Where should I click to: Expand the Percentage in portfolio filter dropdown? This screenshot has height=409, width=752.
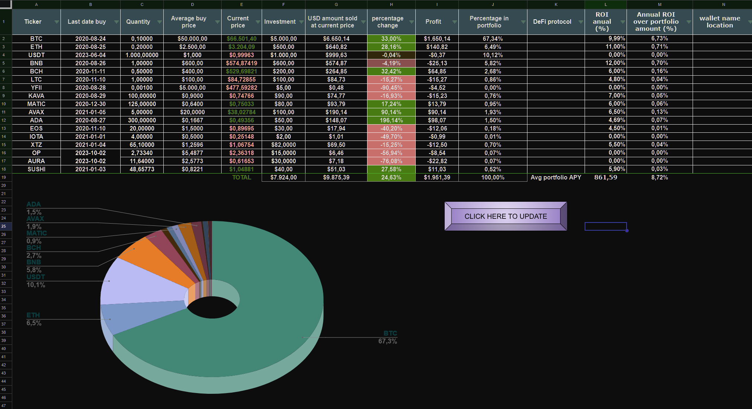click(523, 22)
